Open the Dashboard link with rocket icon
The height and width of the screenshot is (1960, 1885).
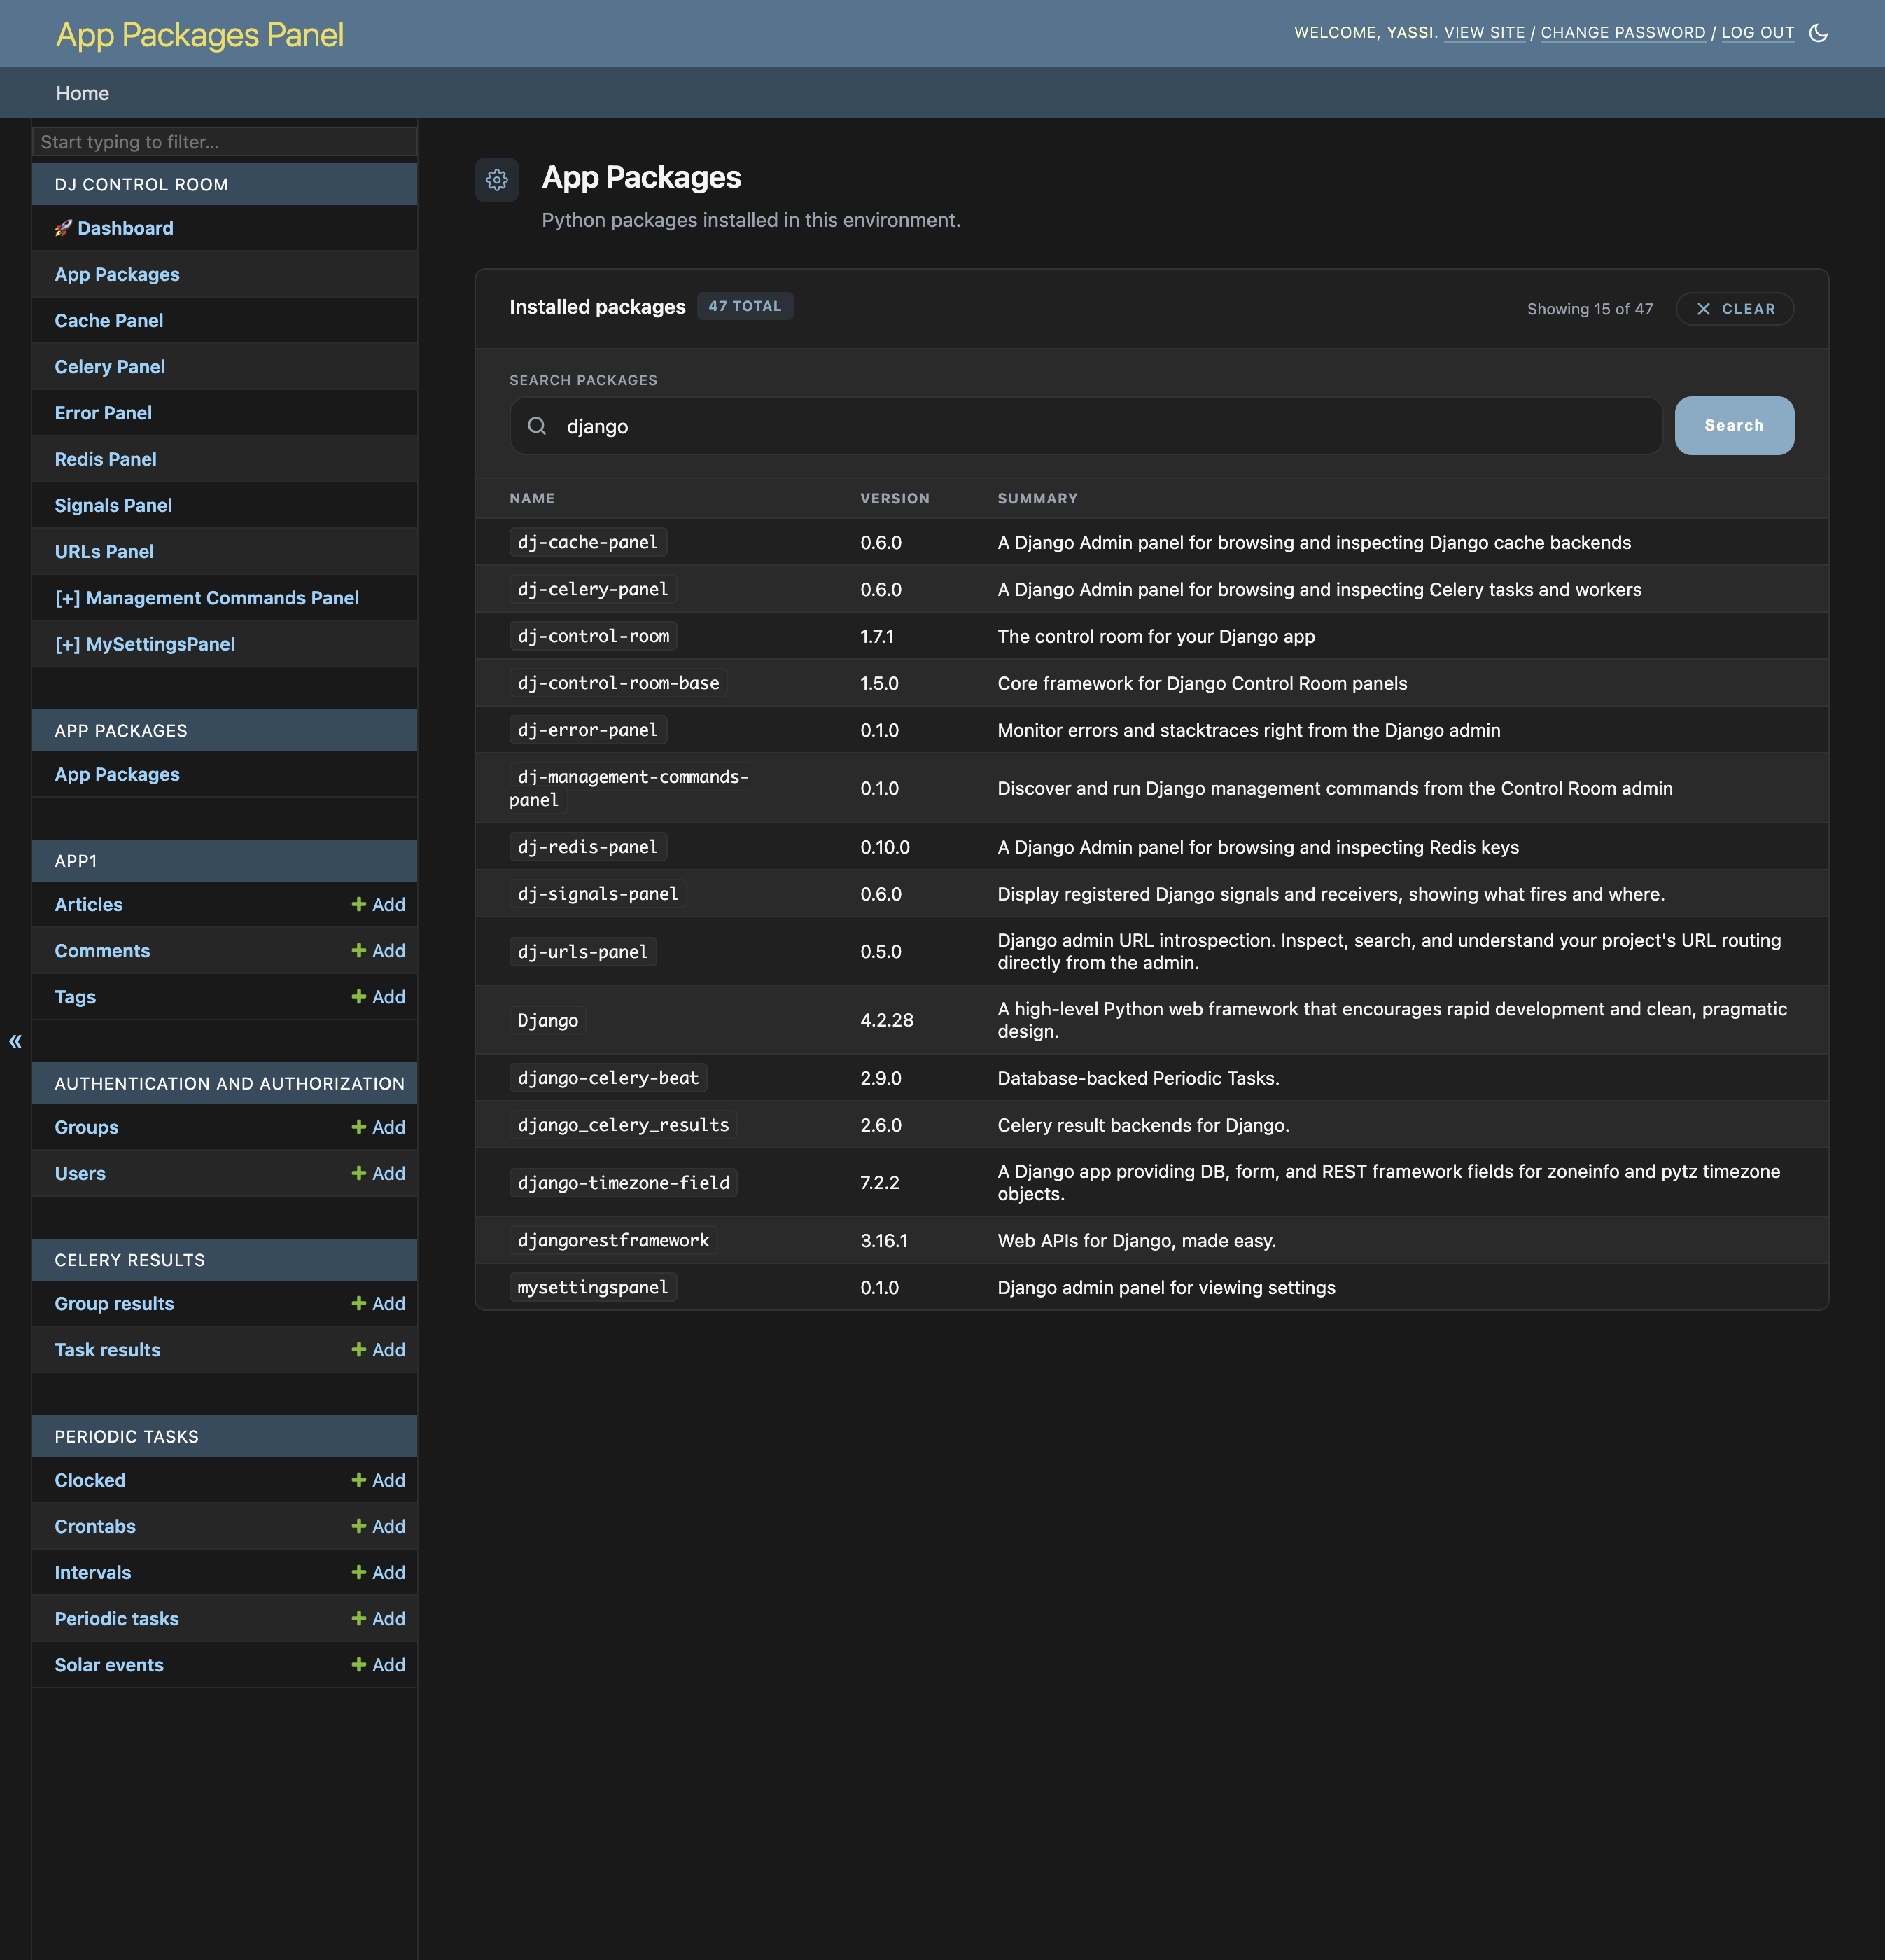114,228
